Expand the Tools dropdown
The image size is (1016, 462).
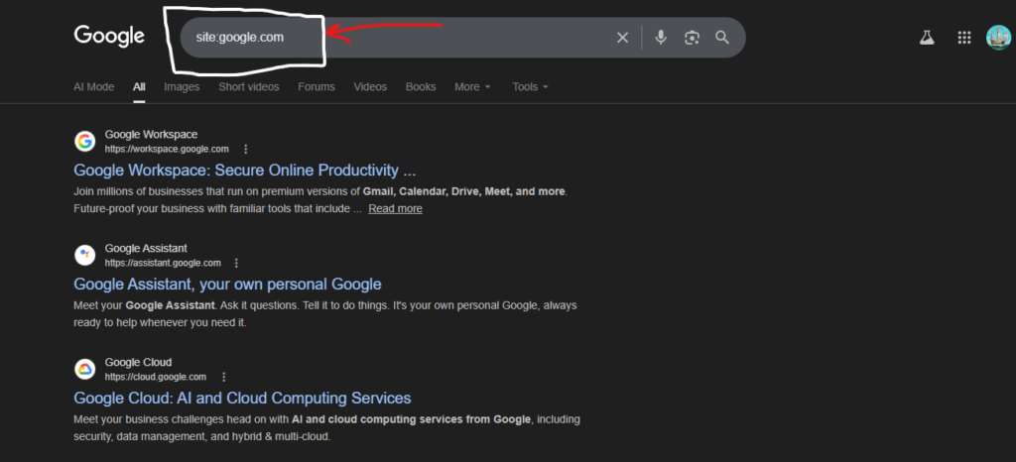pyautogui.click(x=530, y=86)
